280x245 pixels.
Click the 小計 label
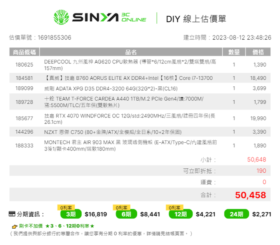[x=208, y=160]
